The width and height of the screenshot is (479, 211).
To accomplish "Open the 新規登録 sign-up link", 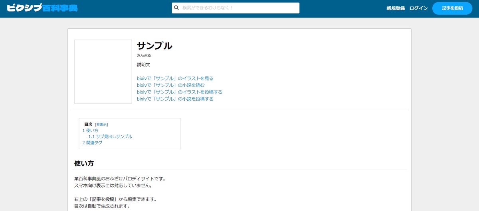I will [396, 8].
